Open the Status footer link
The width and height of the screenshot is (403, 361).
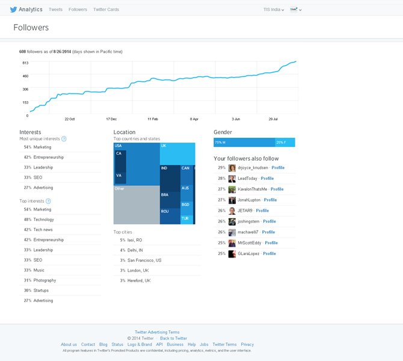[x=117, y=345]
